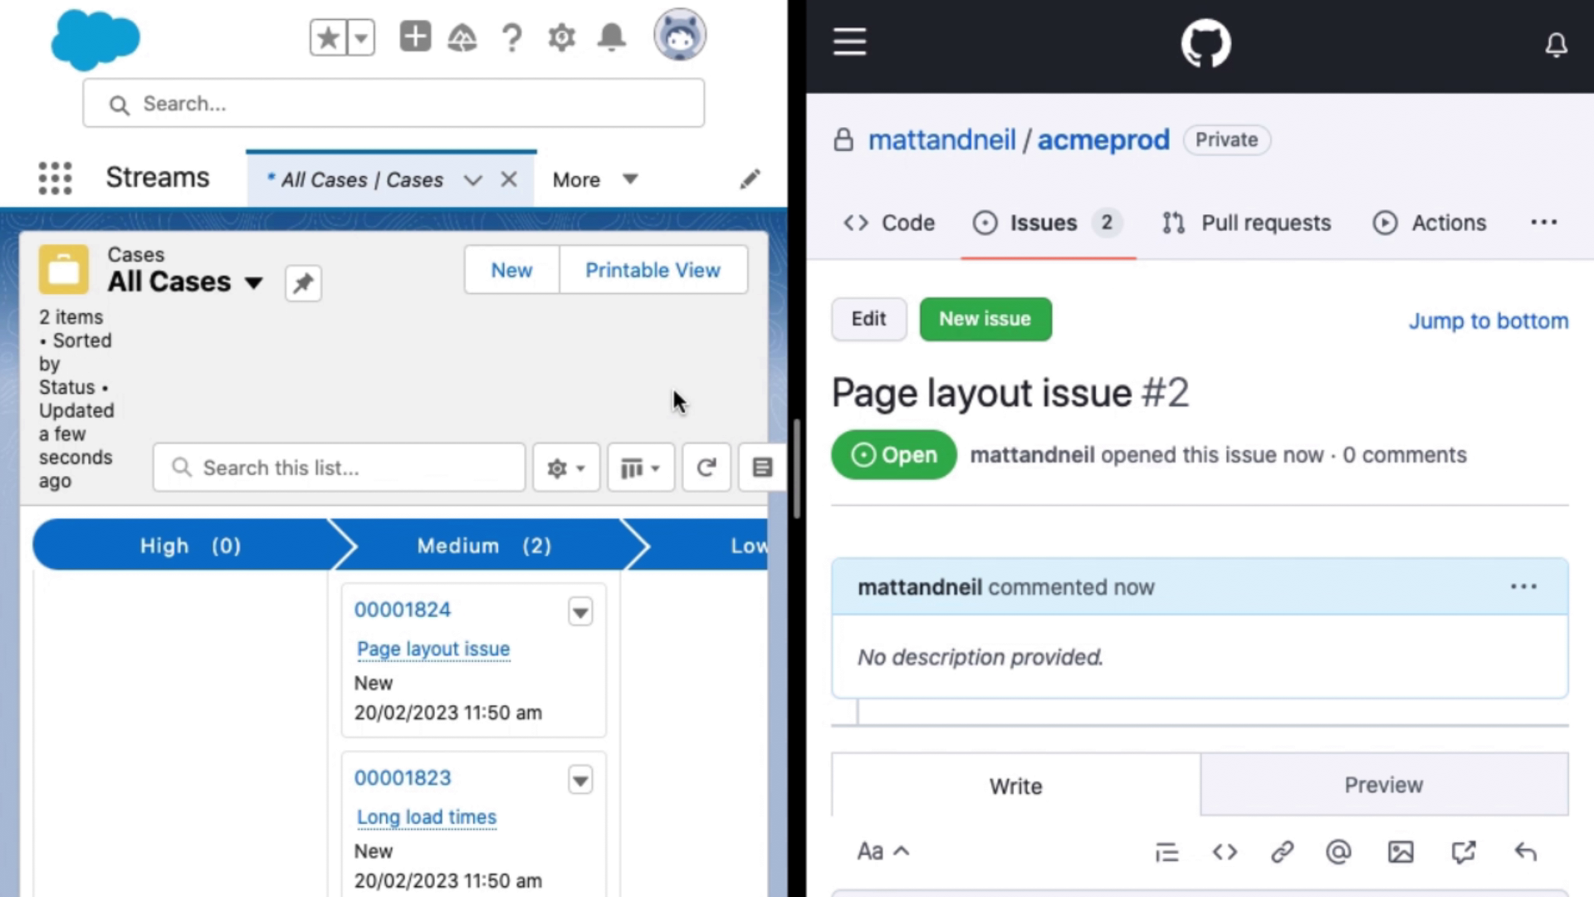Insert a code block in the comment editor
The height and width of the screenshot is (897, 1594).
click(x=1225, y=851)
